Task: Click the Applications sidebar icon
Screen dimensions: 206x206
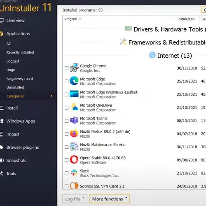Action: (1, 33)
